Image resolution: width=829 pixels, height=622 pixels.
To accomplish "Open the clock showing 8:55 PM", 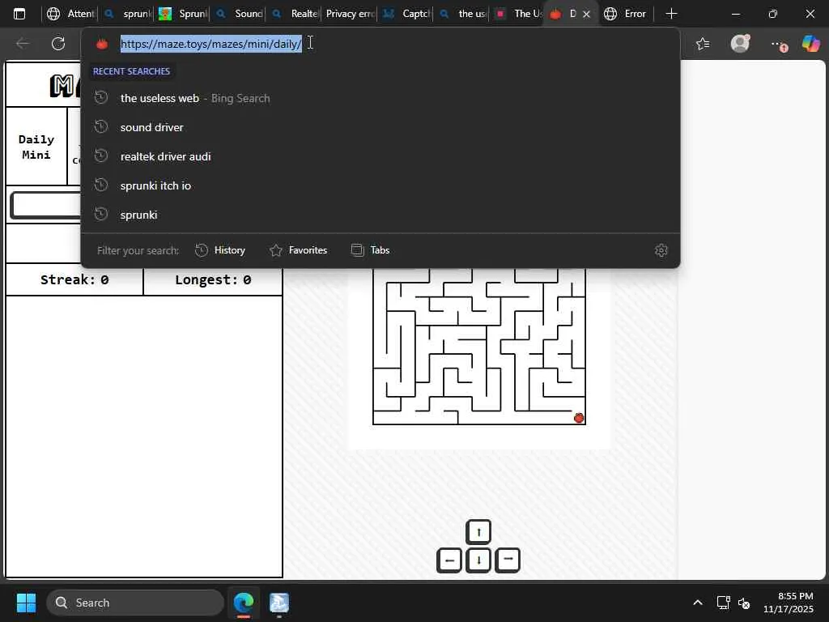I will (x=789, y=603).
